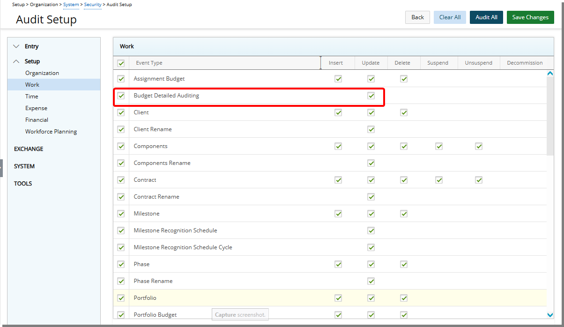The height and width of the screenshot is (327, 564).
Task: Click the scrollbar up arrow
Action: [550, 73]
